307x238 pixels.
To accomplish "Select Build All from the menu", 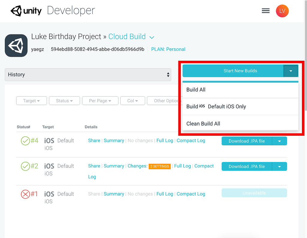I will pyautogui.click(x=196, y=89).
